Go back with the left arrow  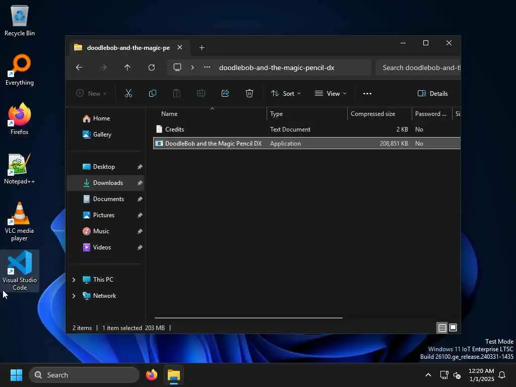[79, 68]
